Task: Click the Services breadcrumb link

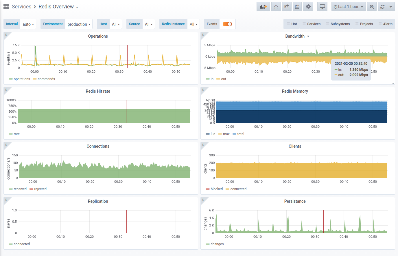Action: (21, 7)
